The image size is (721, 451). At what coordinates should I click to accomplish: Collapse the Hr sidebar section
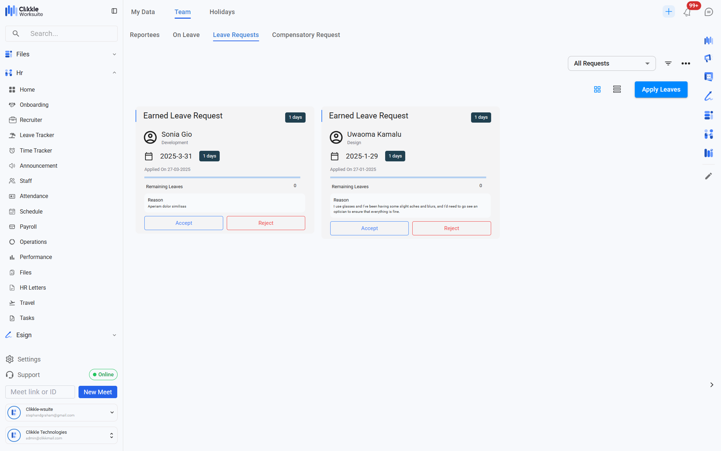click(x=114, y=73)
